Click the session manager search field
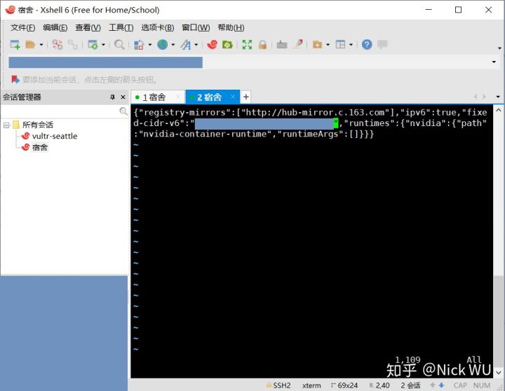 (60, 111)
